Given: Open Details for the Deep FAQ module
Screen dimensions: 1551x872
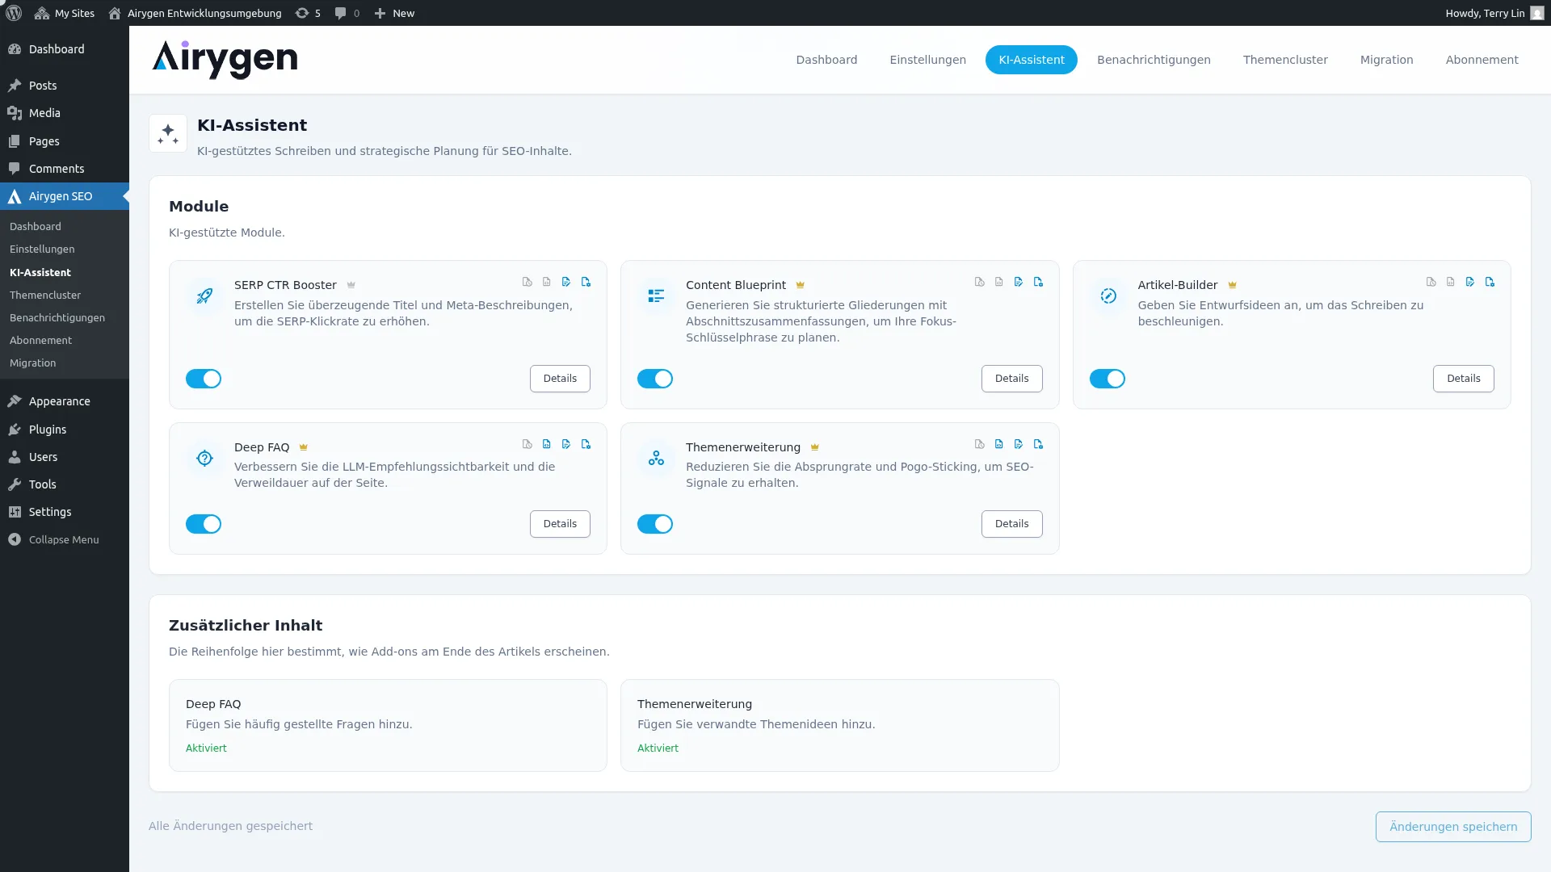Looking at the screenshot, I should (x=560, y=524).
